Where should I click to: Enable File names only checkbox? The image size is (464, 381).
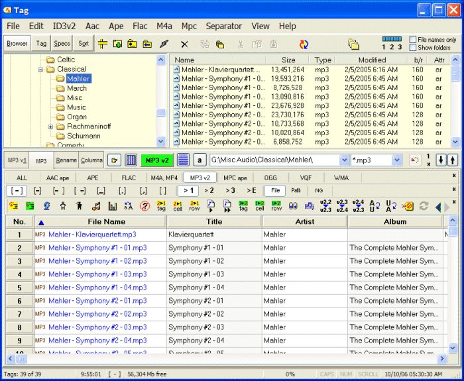413,39
